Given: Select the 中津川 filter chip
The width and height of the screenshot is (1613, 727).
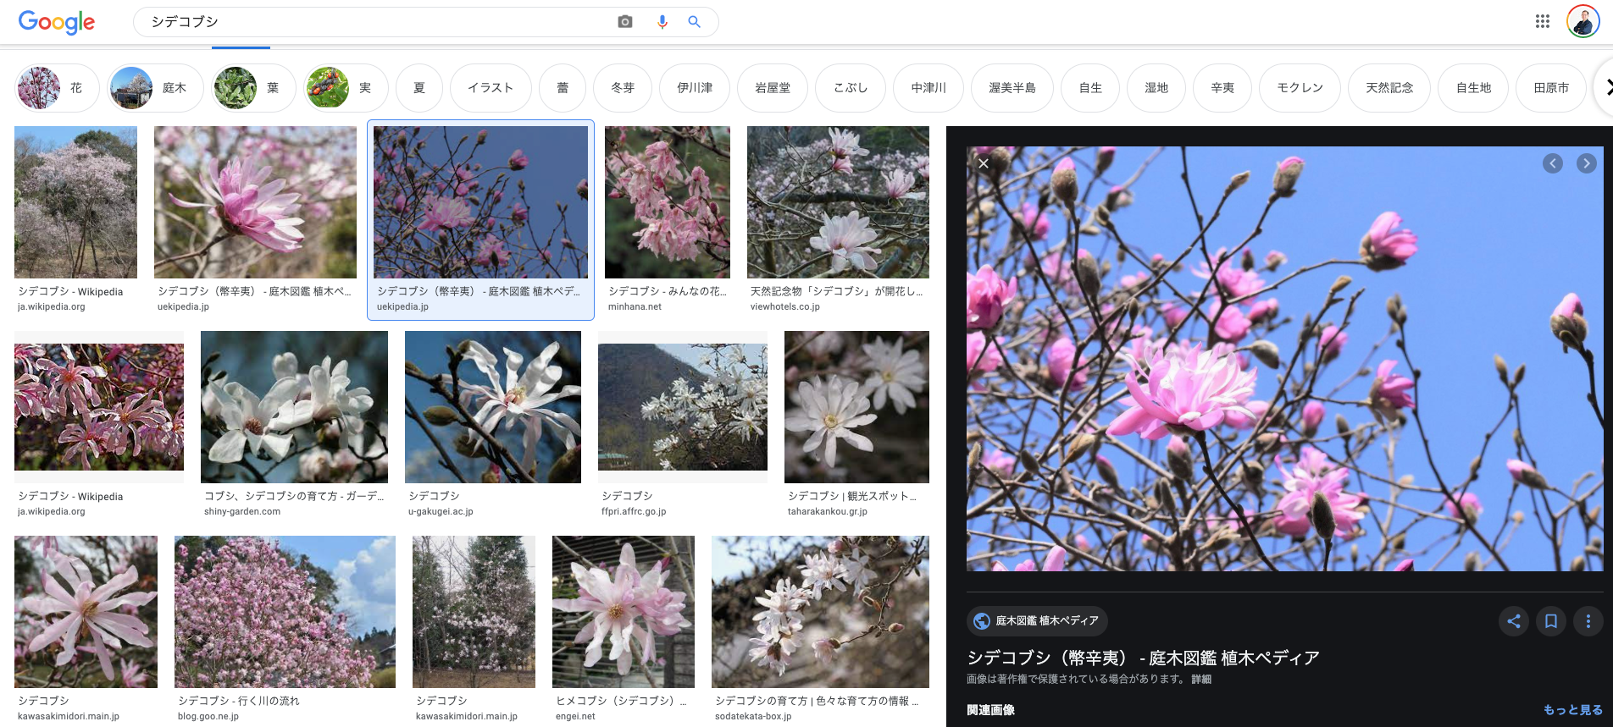Looking at the screenshot, I should click(928, 88).
